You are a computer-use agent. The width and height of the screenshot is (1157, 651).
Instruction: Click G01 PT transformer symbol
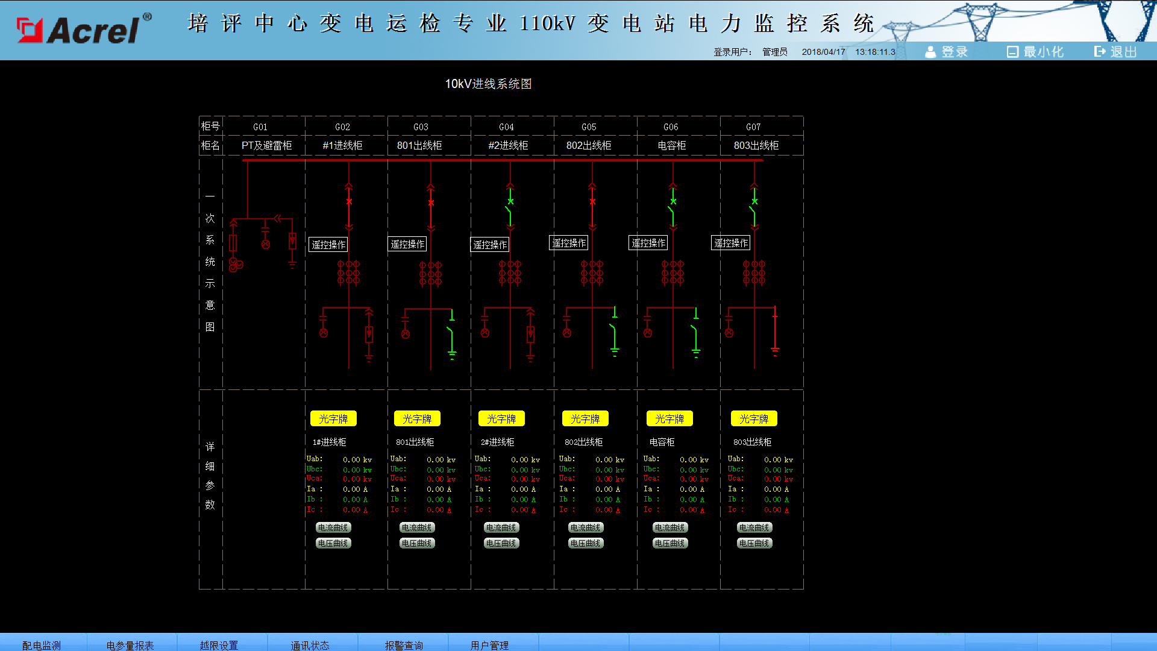point(235,265)
